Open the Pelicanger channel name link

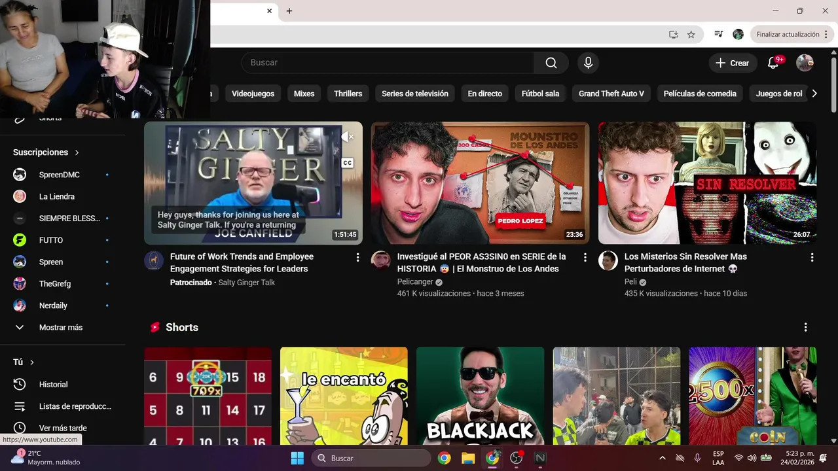pyautogui.click(x=415, y=282)
